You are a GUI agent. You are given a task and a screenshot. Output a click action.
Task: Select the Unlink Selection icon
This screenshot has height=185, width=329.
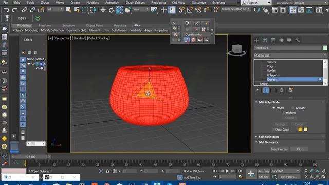click(32, 10)
